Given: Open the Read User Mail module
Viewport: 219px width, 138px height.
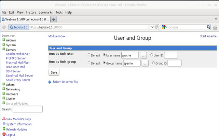Looking at the screenshot, I should coord(15,67).
